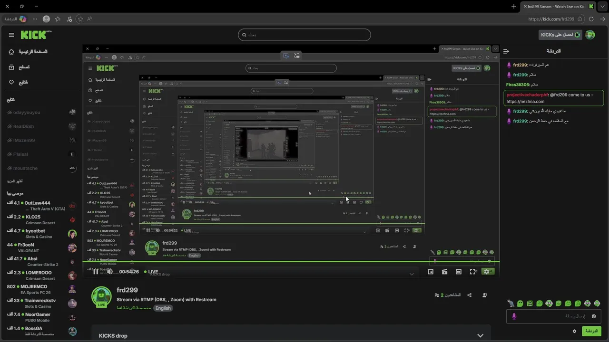Open Absi Counter-Strike 2 channel
The width and height of the screenshot is (609, 342).
40,261
